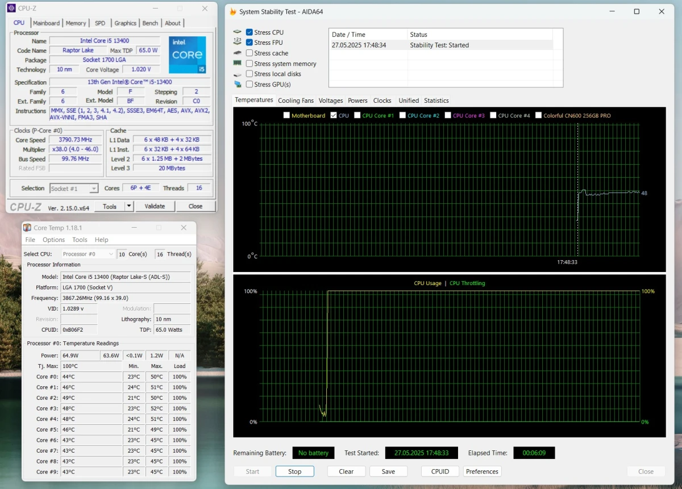
Task: Show CPU Core #1 on graph
Action: click(x=357, y=115)
